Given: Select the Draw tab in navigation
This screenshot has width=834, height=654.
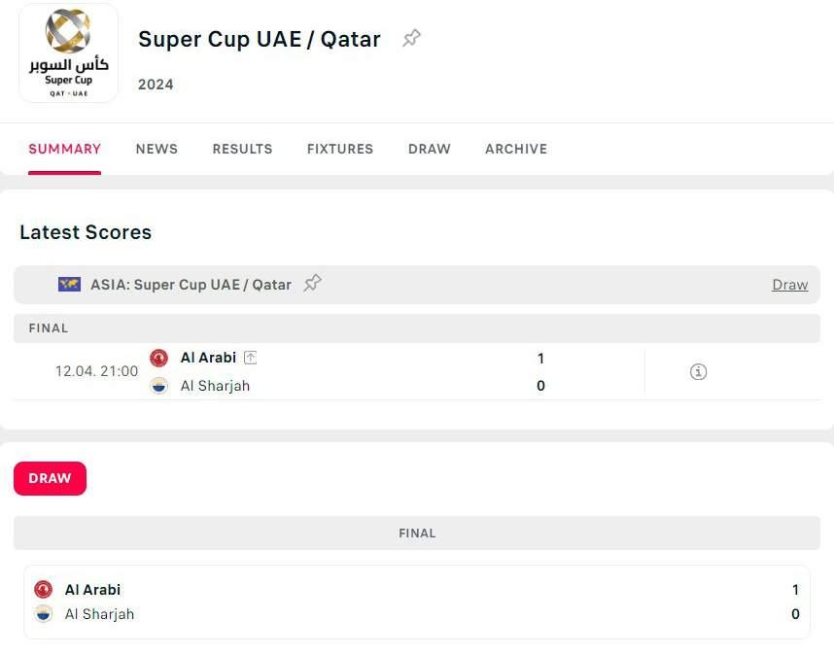Looking at the screenshot, I should (x=430, y=149).
